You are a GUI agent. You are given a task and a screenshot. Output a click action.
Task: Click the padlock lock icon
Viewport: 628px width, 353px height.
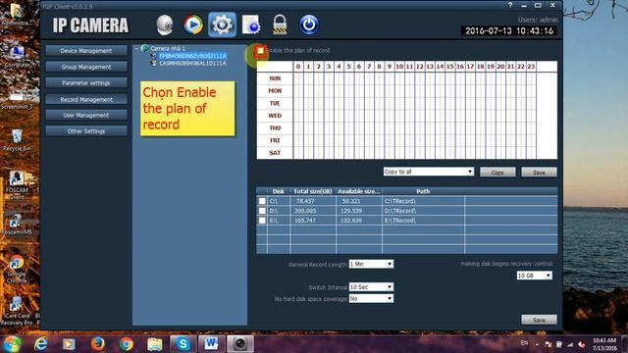click(x=280, y=25)
